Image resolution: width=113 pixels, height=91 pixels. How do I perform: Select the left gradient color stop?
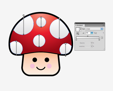point(76,40)
